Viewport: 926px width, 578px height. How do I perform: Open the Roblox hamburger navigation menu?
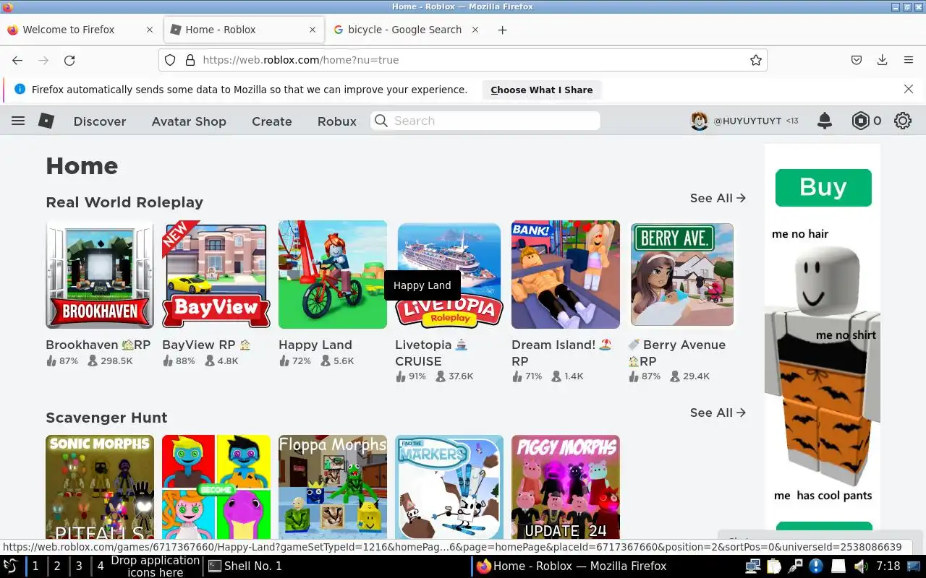[x=18, y=121]
